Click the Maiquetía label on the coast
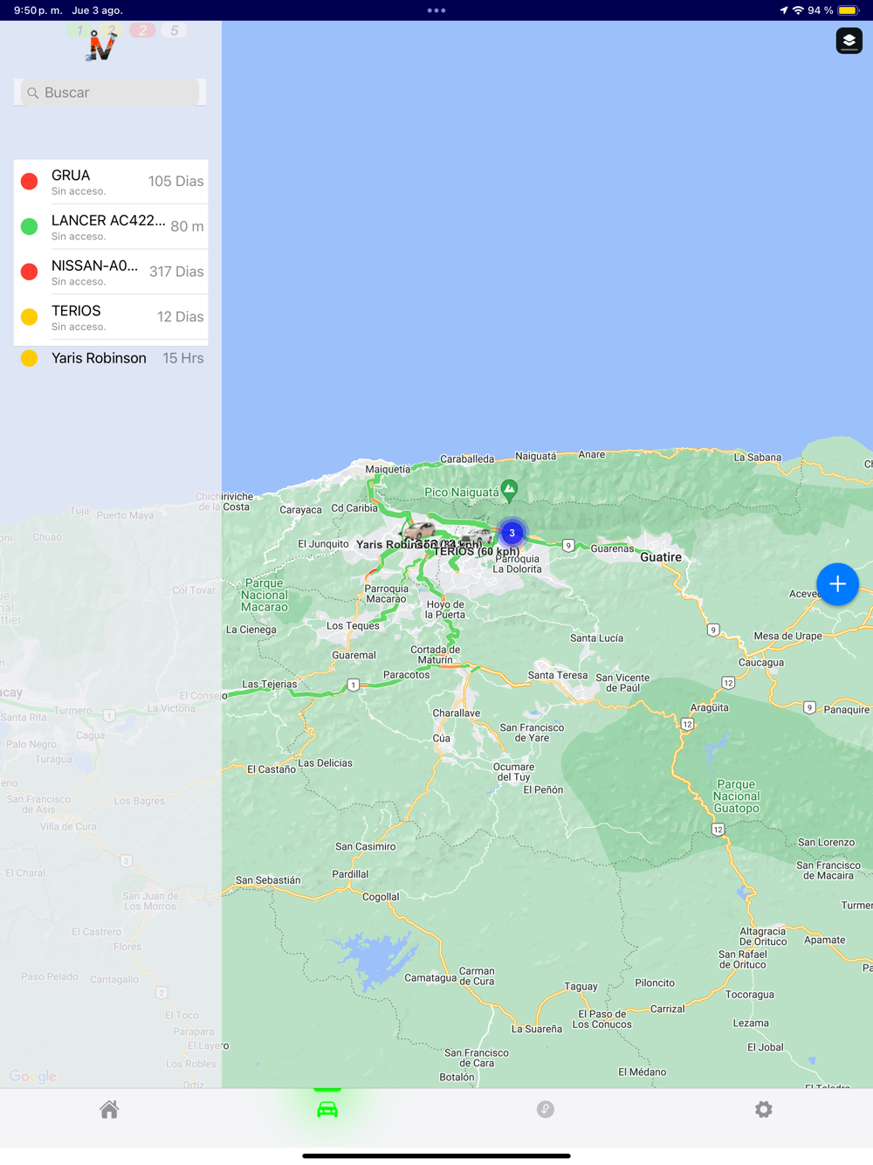Screen dimensions: 873x1165 [388, 470]
